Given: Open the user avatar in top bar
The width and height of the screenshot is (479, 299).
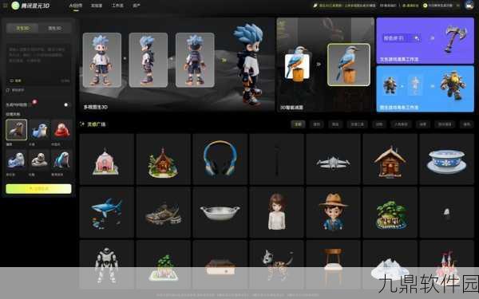Looking at the screenshot, I should (469, 6).
